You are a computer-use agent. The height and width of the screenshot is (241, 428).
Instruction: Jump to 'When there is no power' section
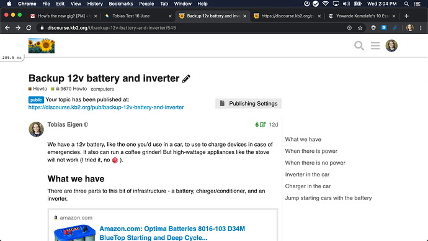tap(315, 163)
